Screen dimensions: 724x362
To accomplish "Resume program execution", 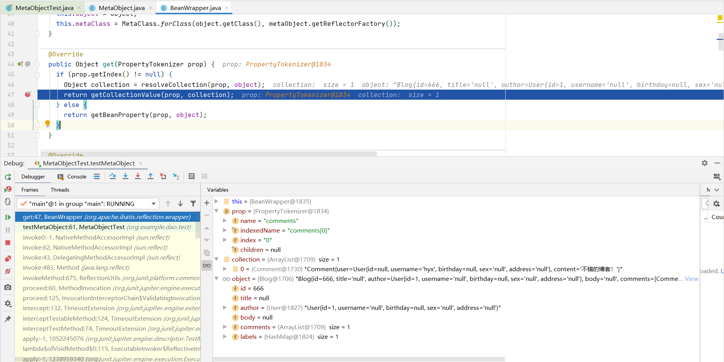I will [x=8, y=217].
